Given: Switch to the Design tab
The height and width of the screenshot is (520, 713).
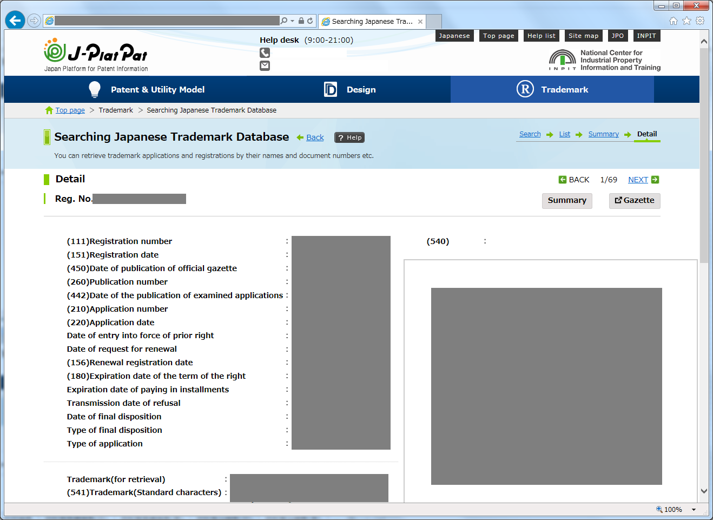Looking at the screenshot, I should [349, 89].
